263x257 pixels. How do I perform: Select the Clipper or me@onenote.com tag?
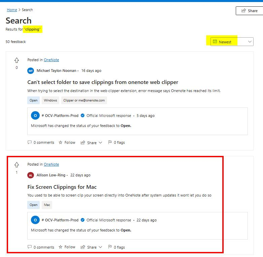point(84,100)
